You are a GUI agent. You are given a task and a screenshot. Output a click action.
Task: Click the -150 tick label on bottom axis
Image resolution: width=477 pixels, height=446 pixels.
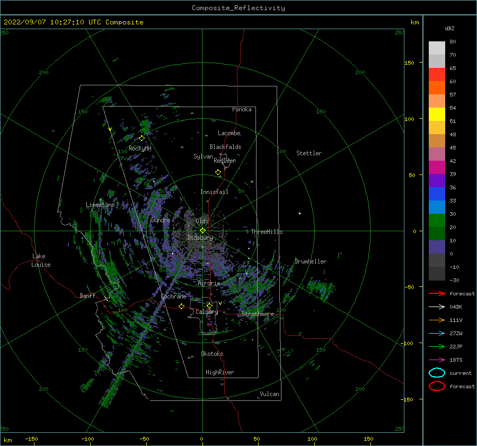[x=31, y=439]
